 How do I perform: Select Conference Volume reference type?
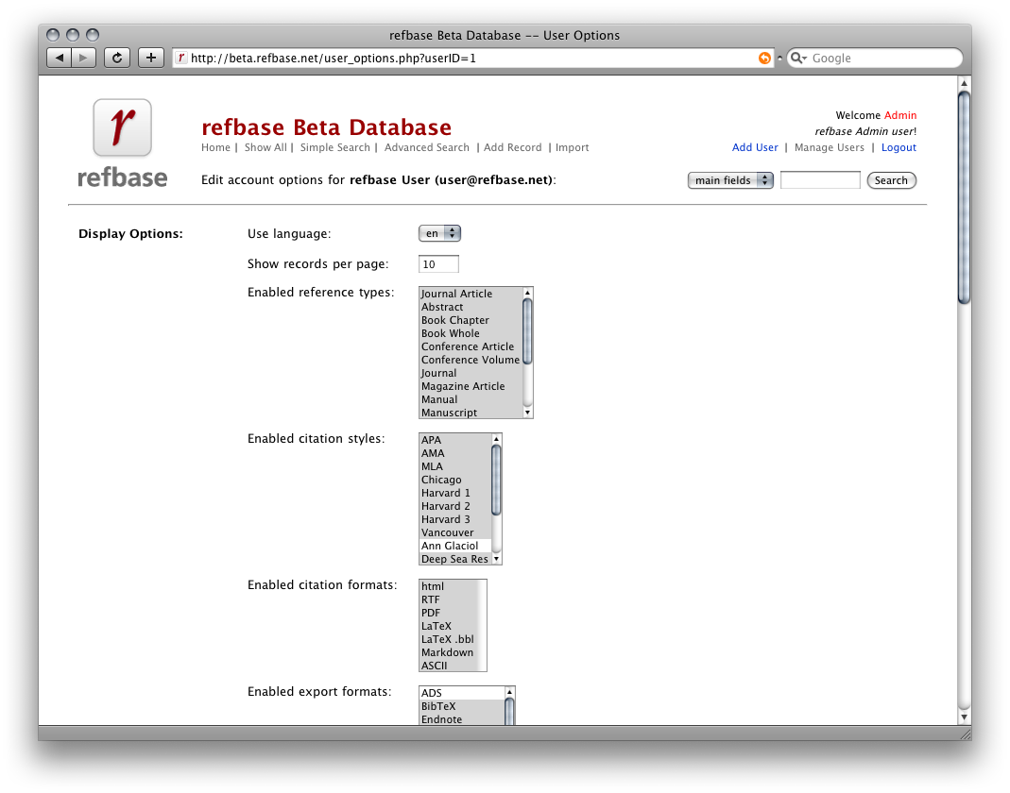click(471, 360)
